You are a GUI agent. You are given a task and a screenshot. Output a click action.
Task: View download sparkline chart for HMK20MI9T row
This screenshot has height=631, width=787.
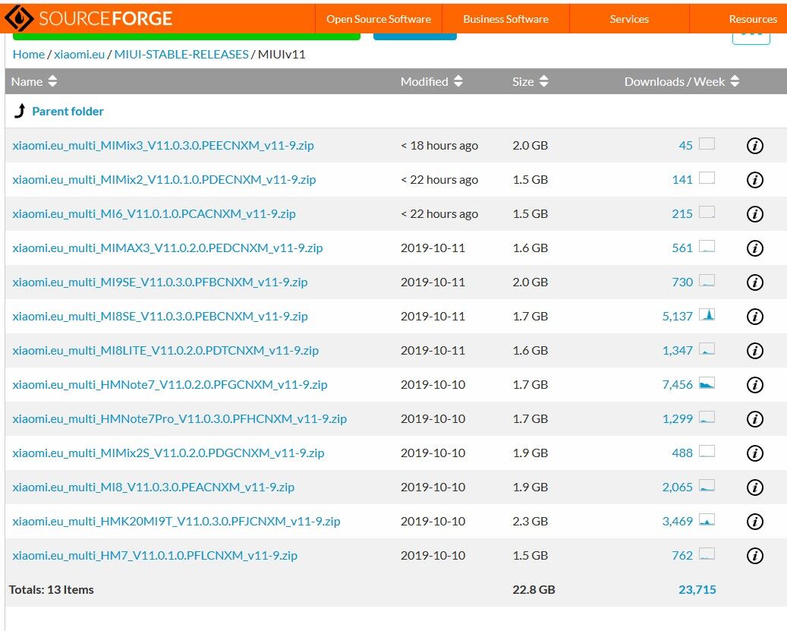click(x=707, y=519)
